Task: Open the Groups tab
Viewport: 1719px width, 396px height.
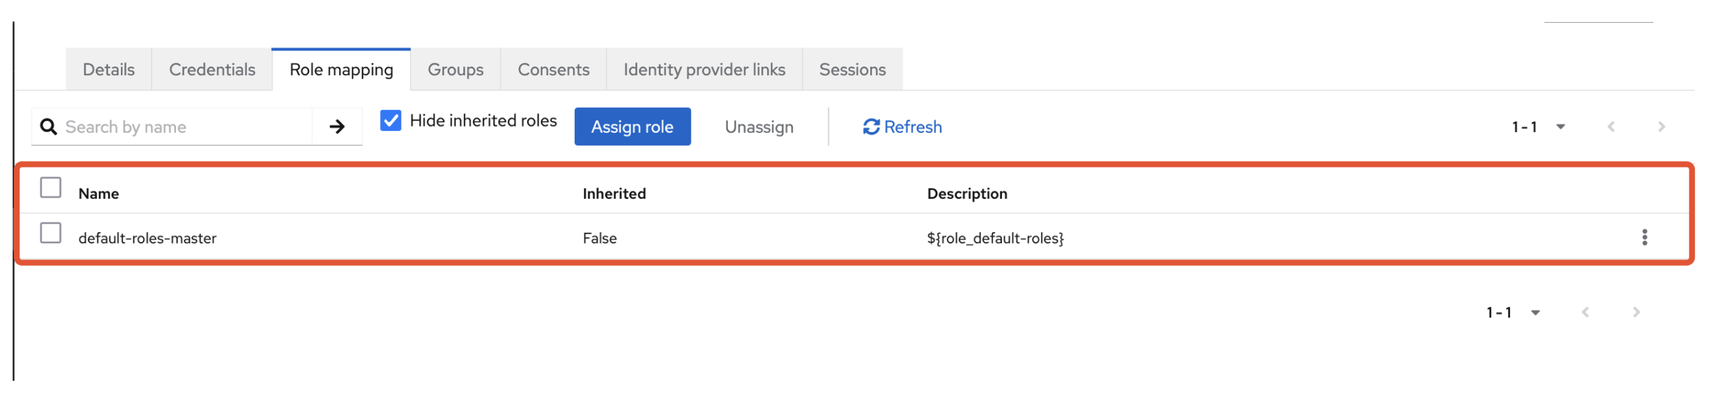Action: click(x=455, y=70)
